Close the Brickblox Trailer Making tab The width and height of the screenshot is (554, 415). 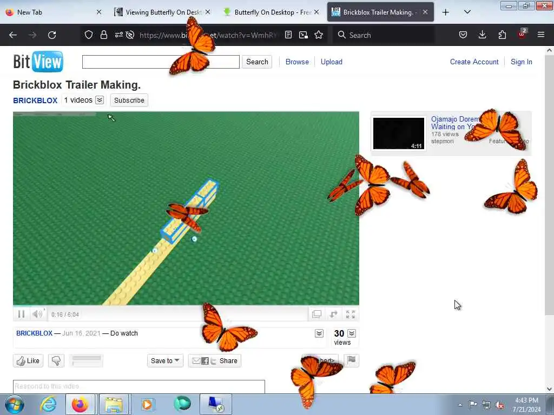[425, 12]
